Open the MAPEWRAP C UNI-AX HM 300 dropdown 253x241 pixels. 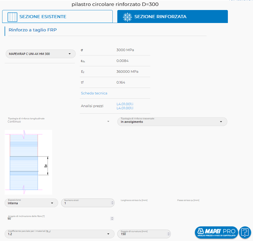tap(41, 54)
